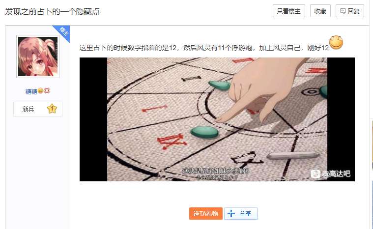Viewport: 373px width, 229px height.
Task: Open the 糖糖 username profile link
Action: [31, 91]
